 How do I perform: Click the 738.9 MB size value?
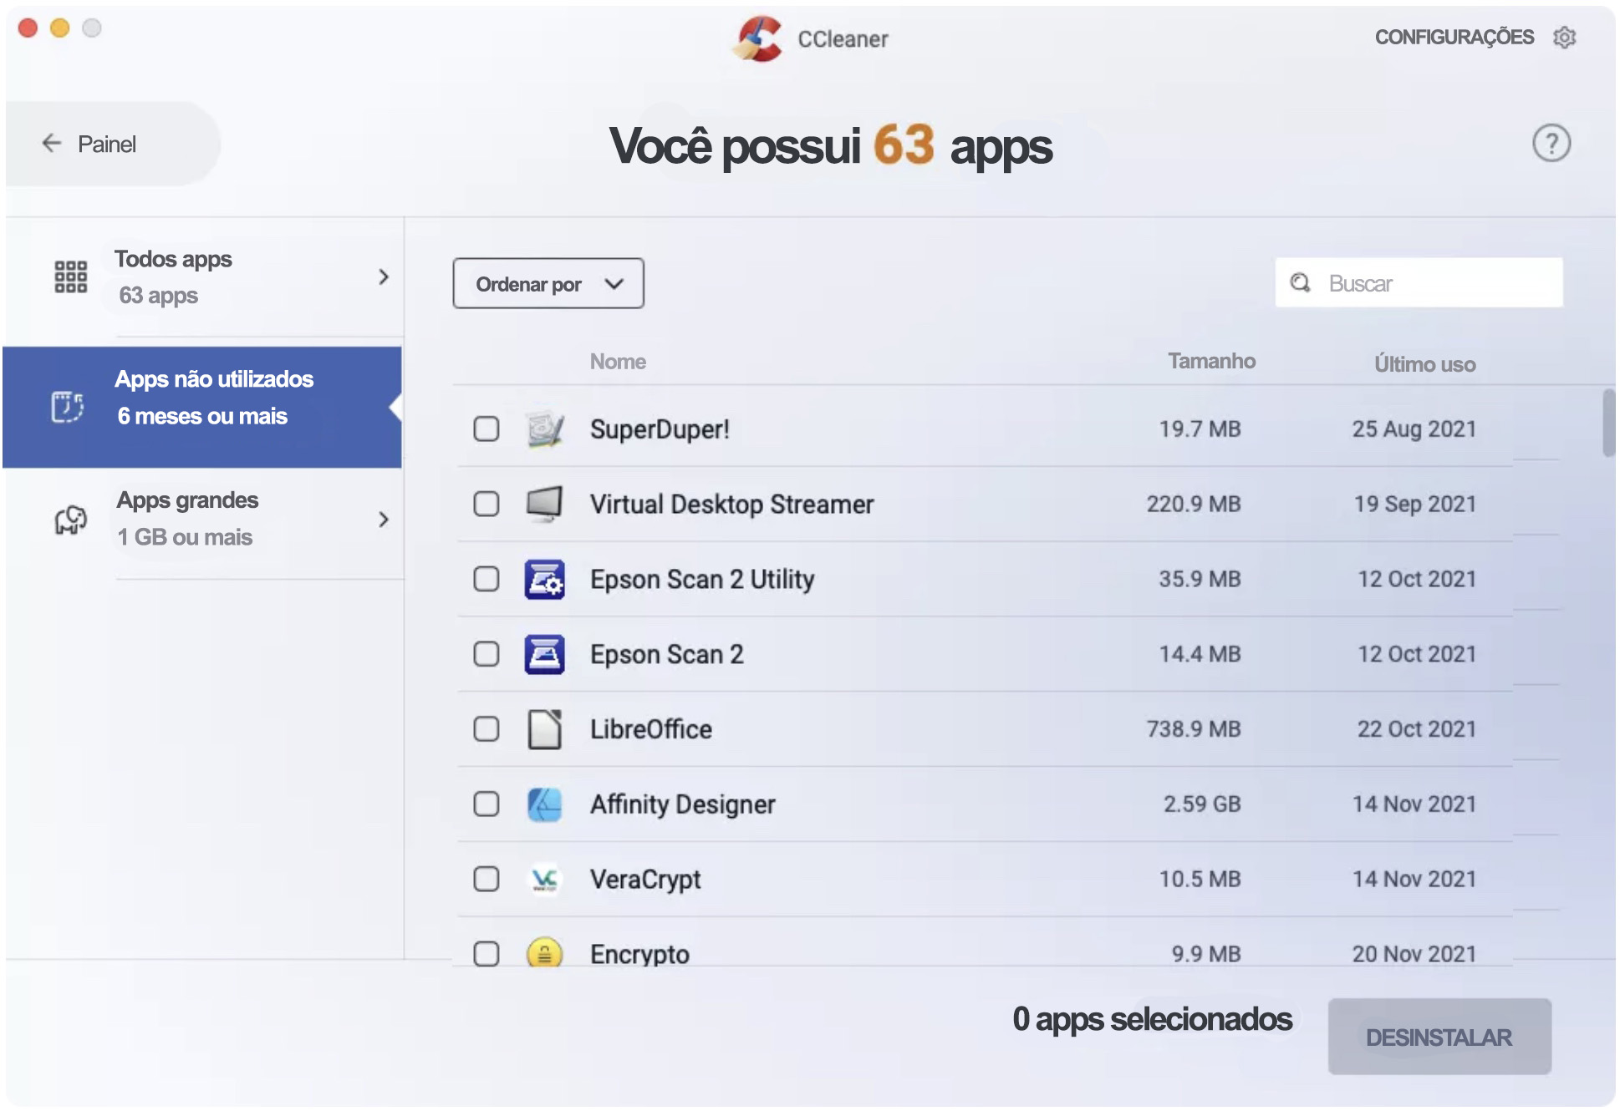pos(1194,729)
